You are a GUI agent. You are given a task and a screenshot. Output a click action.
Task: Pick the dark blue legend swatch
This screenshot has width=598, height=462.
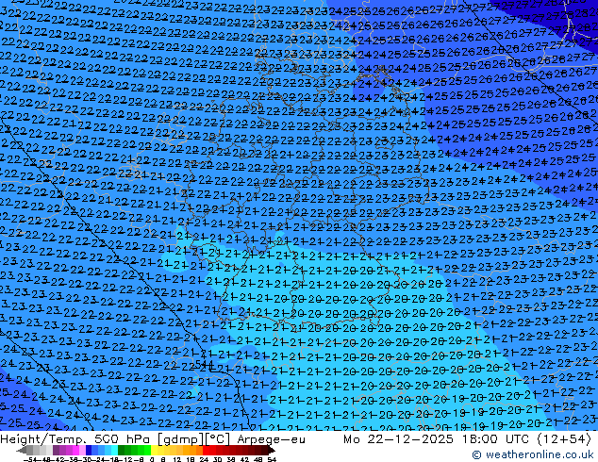tap(89, 450)
